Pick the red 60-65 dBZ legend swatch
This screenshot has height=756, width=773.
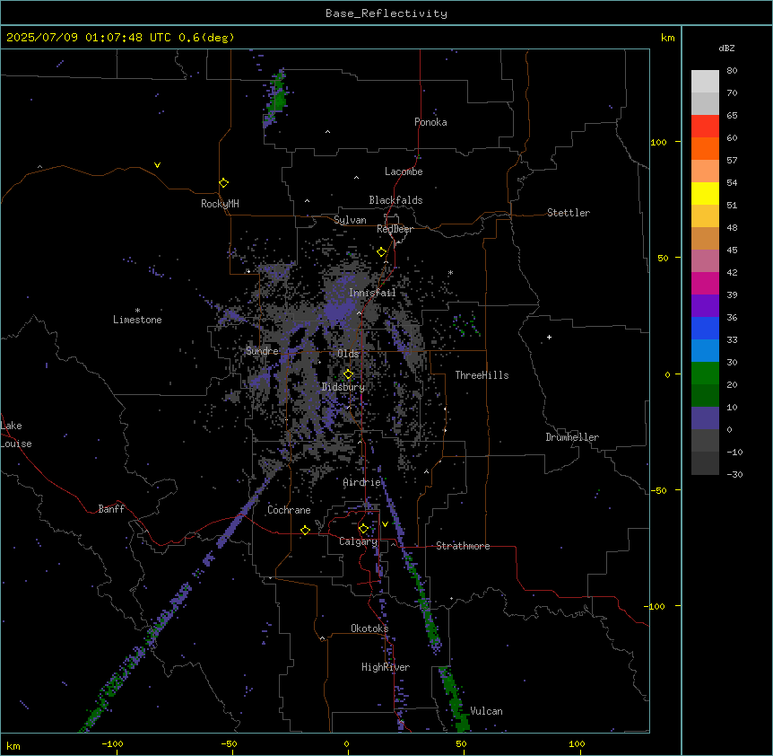pyautogui.click(x=705, y=126)
